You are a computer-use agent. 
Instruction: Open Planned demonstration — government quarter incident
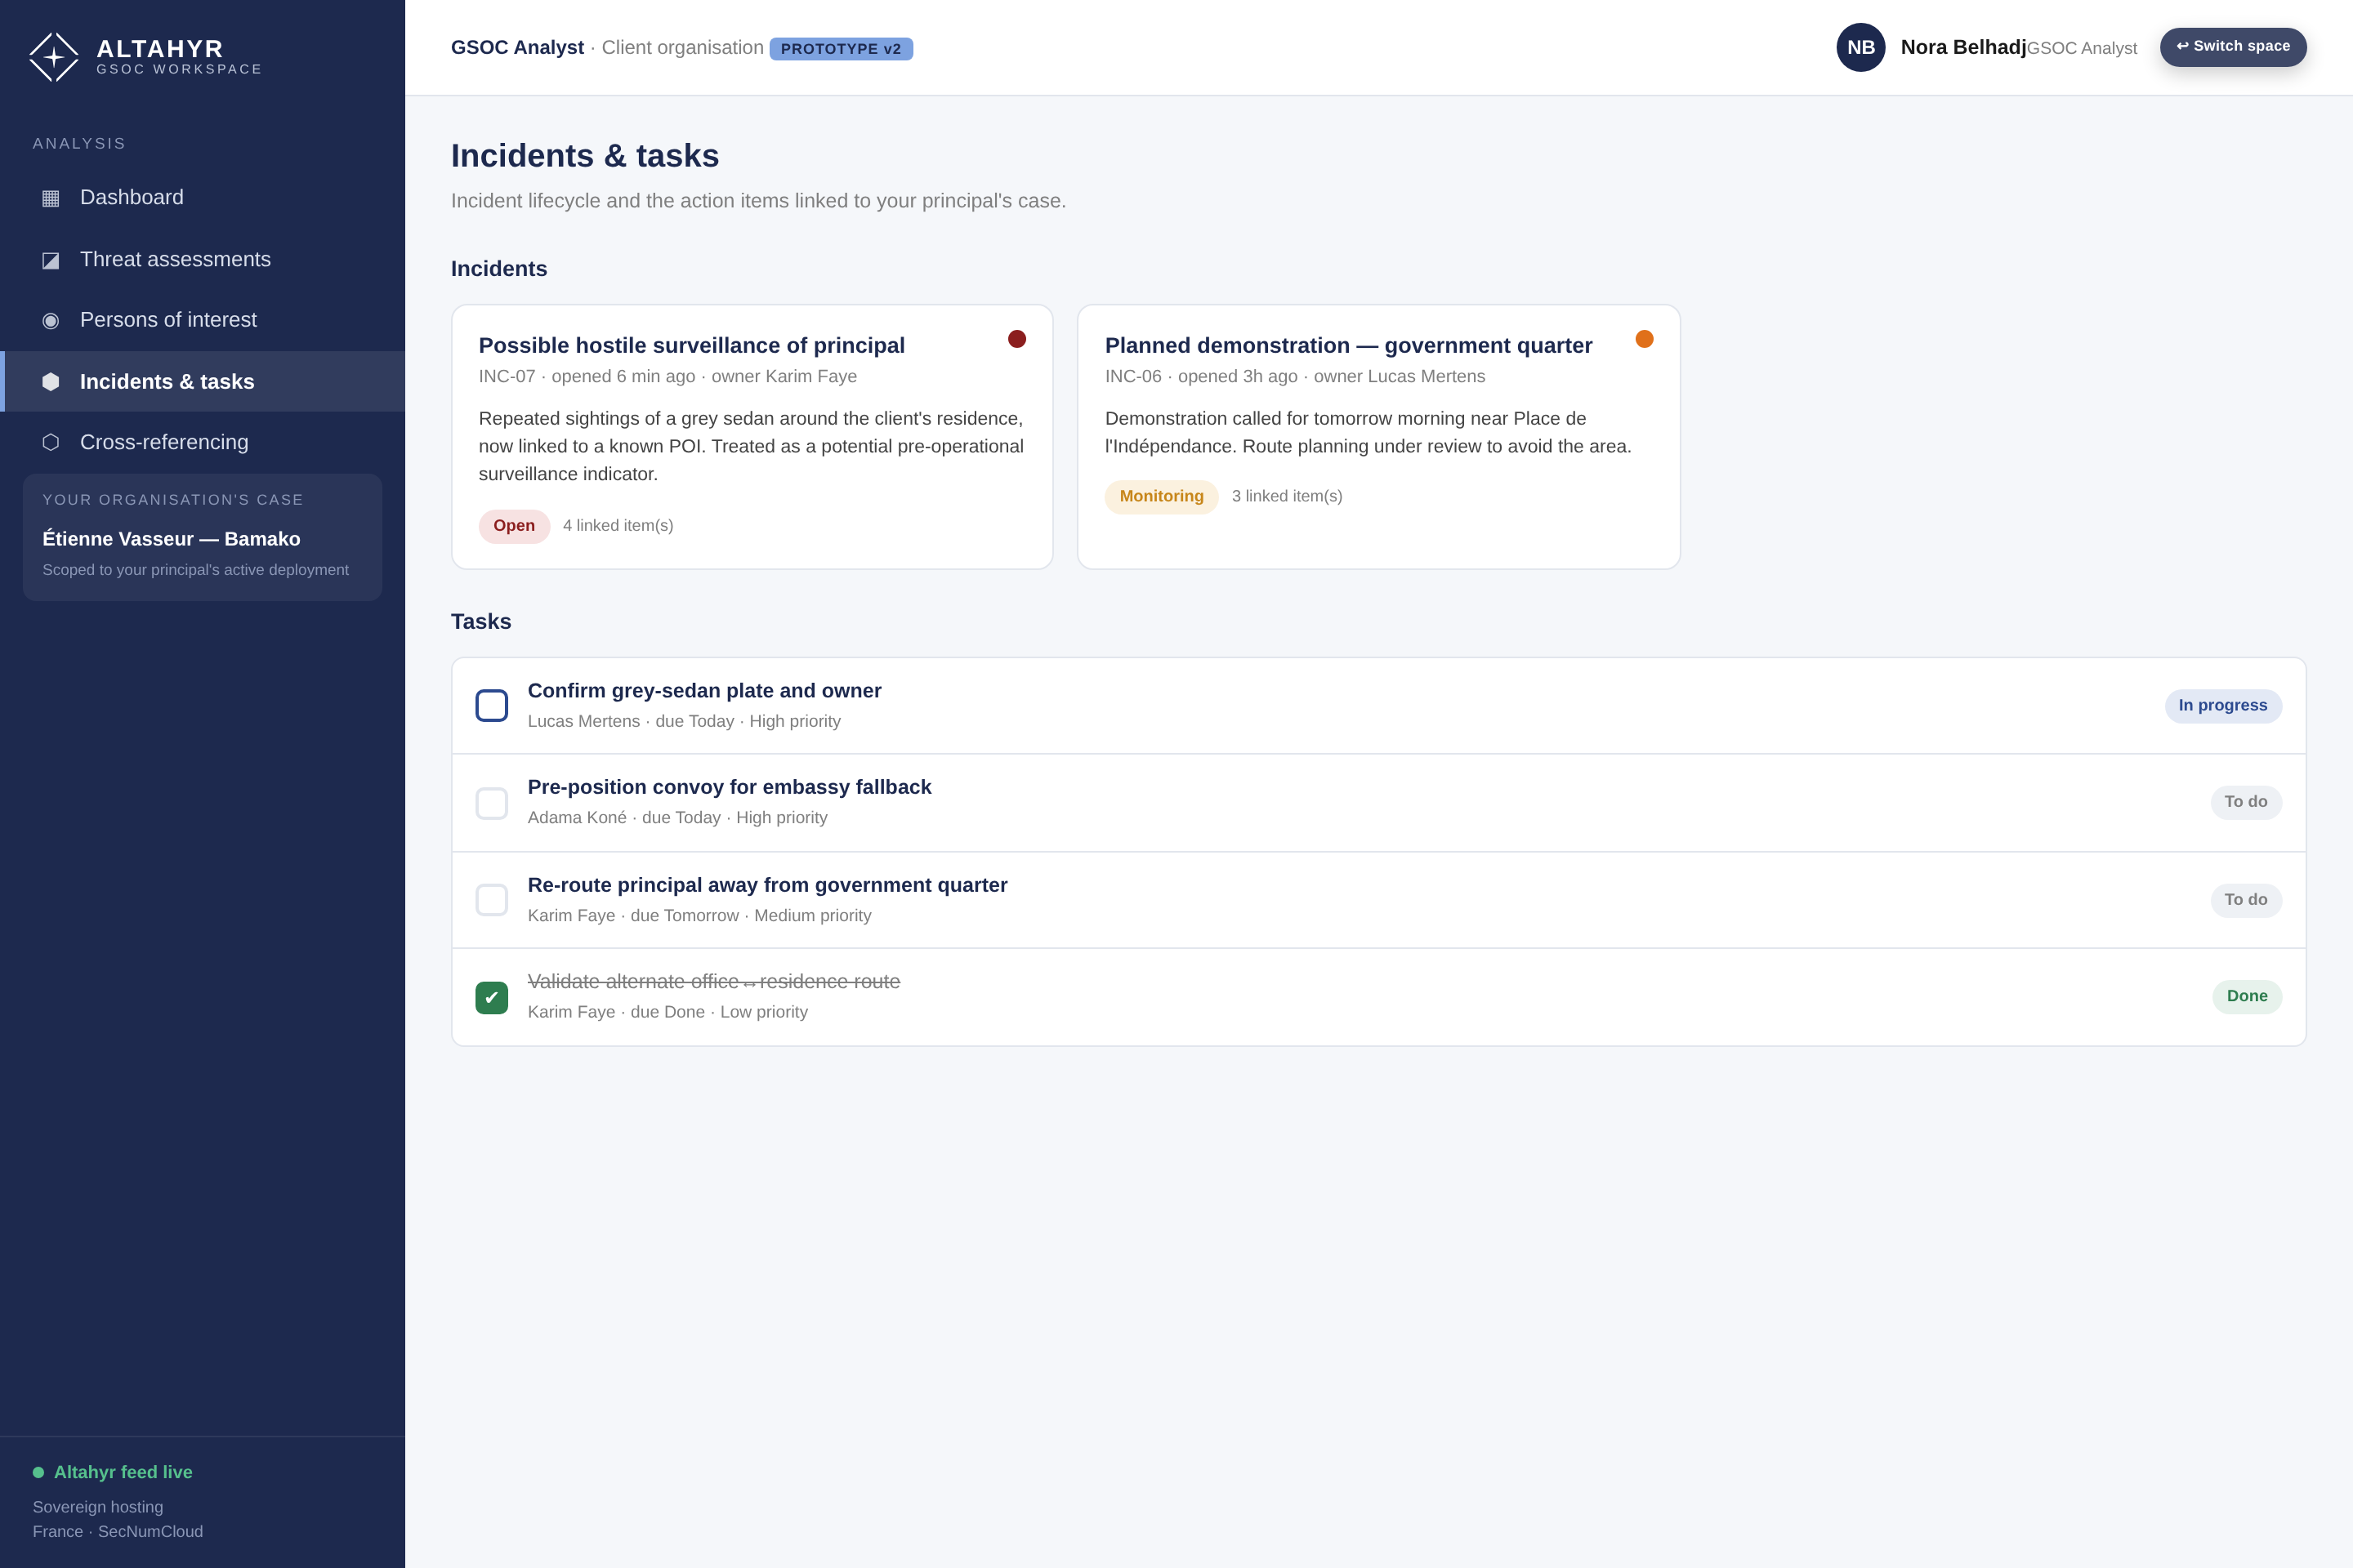1349,345
